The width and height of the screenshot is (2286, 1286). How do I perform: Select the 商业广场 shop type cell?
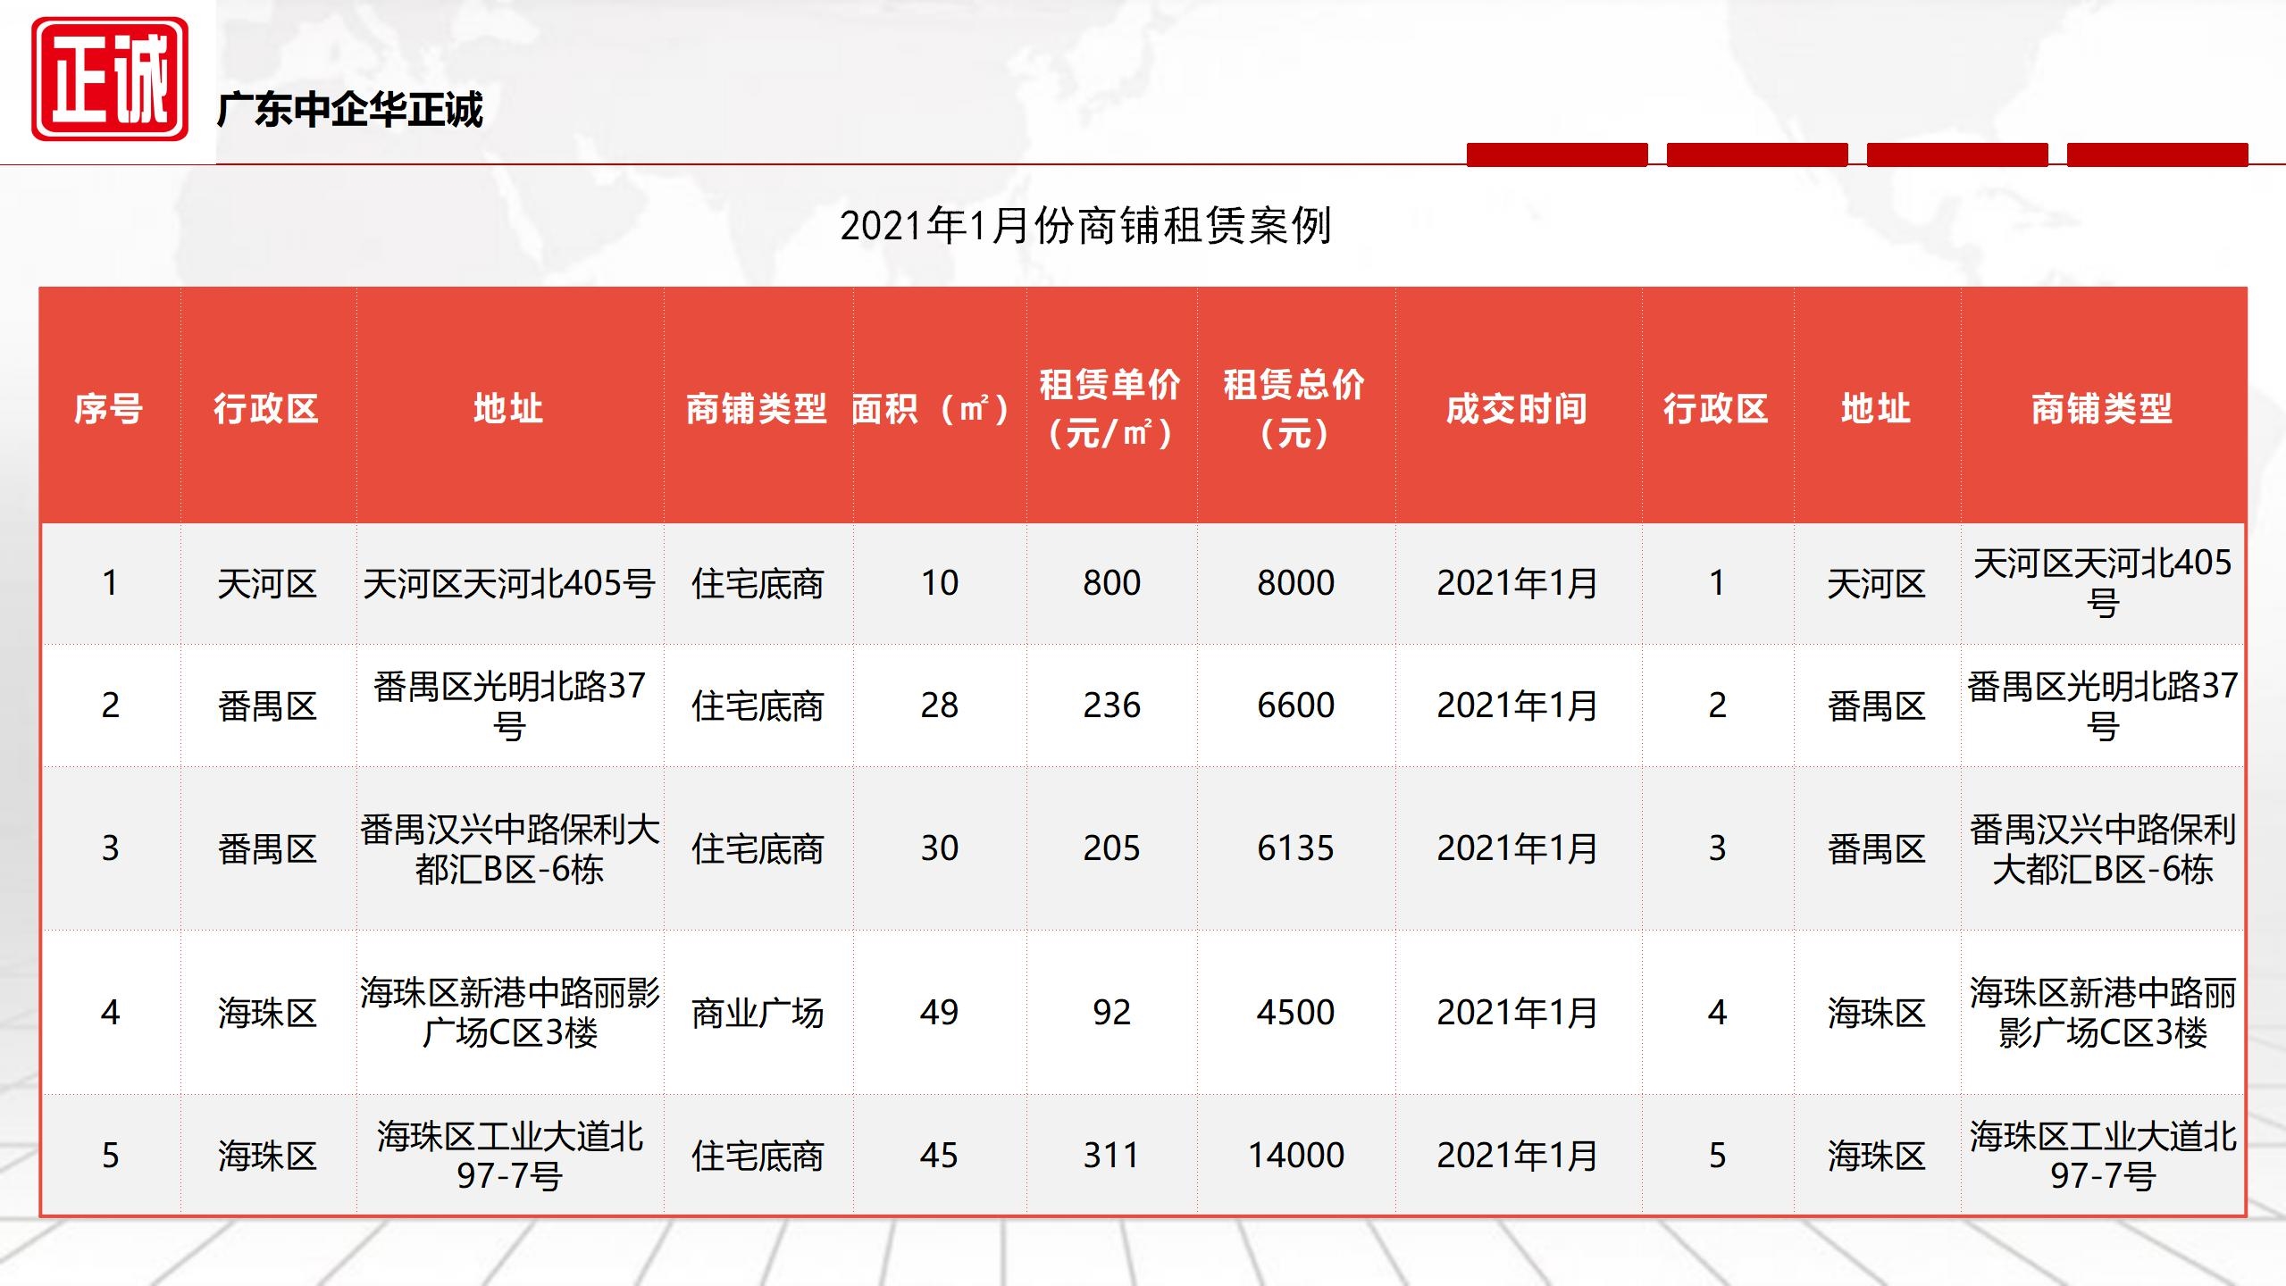point(758,1013)
